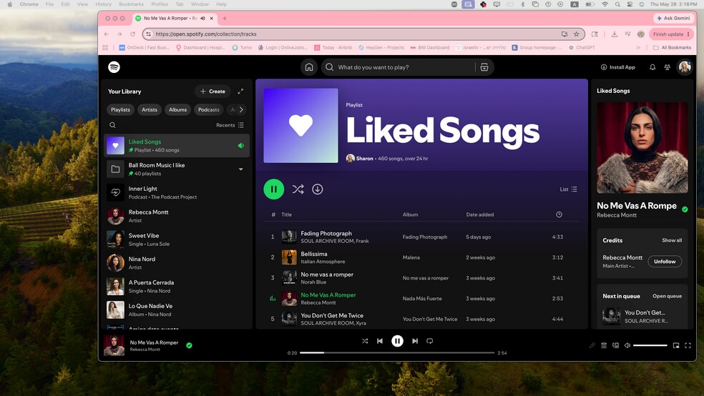
Task: Open the Chrome three-dot menu
Action: [688, 34]
